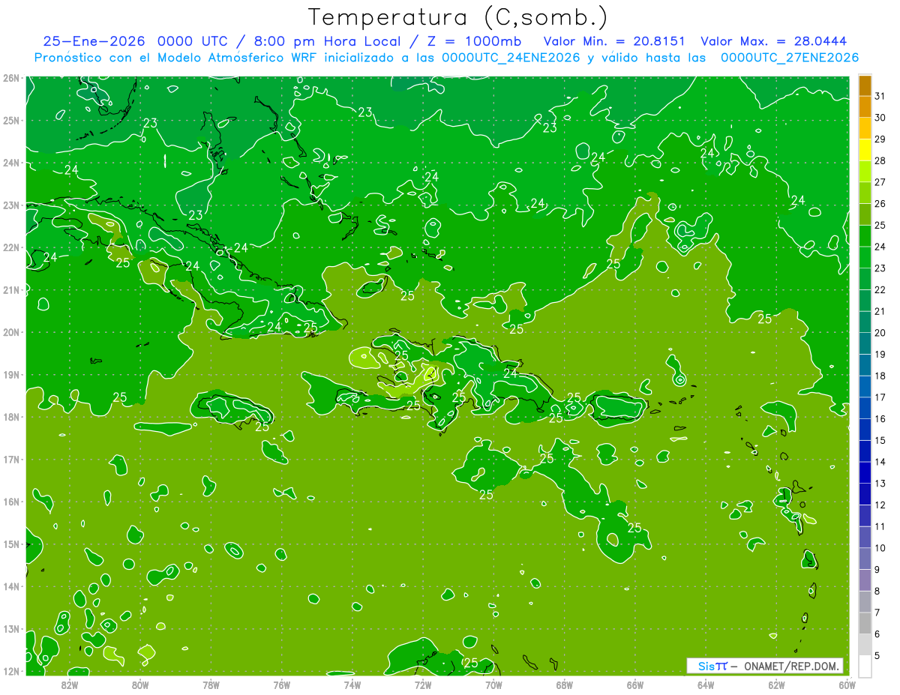The image size is (900, 695).
Task: Click the 22N latitude axis label
Action: pos(11,247)
